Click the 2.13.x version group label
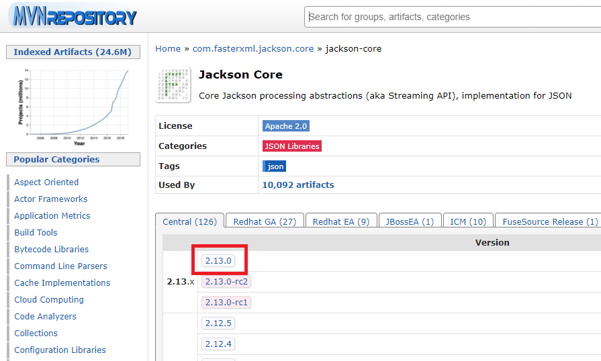This screenshot has width=601, height=361. [181, 282]
